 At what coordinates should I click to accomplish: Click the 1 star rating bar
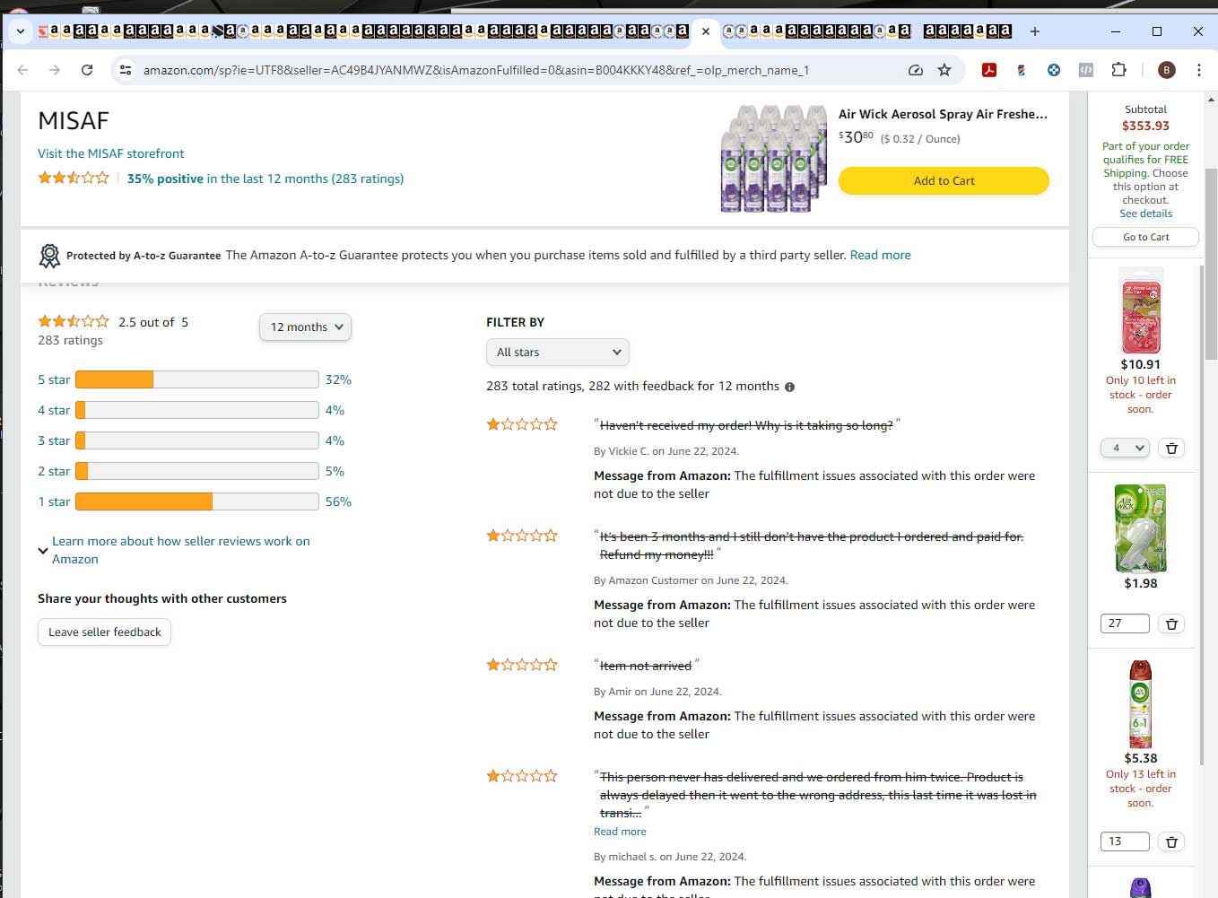click(x=197, y=501)
